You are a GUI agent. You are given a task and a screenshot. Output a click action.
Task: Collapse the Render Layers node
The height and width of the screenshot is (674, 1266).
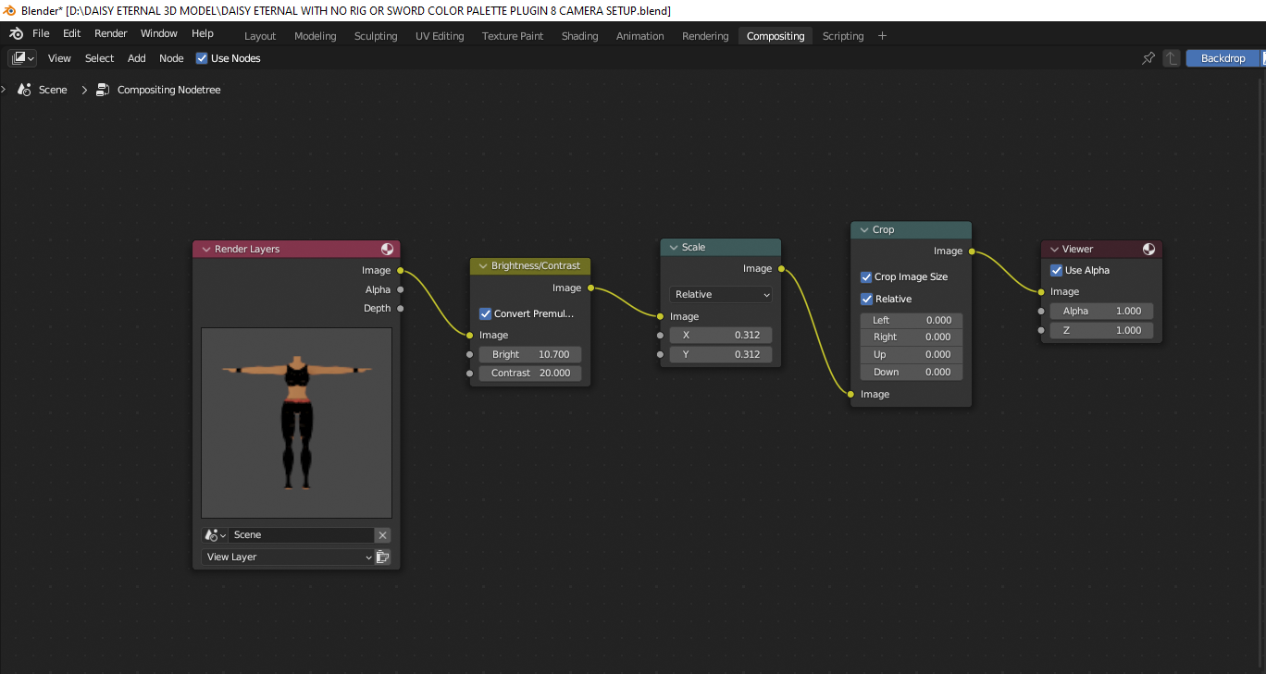[x=206, y=249]
